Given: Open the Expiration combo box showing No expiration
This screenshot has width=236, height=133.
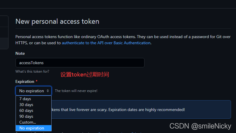Looking at the screenshot, I should (x=33, y=91).
